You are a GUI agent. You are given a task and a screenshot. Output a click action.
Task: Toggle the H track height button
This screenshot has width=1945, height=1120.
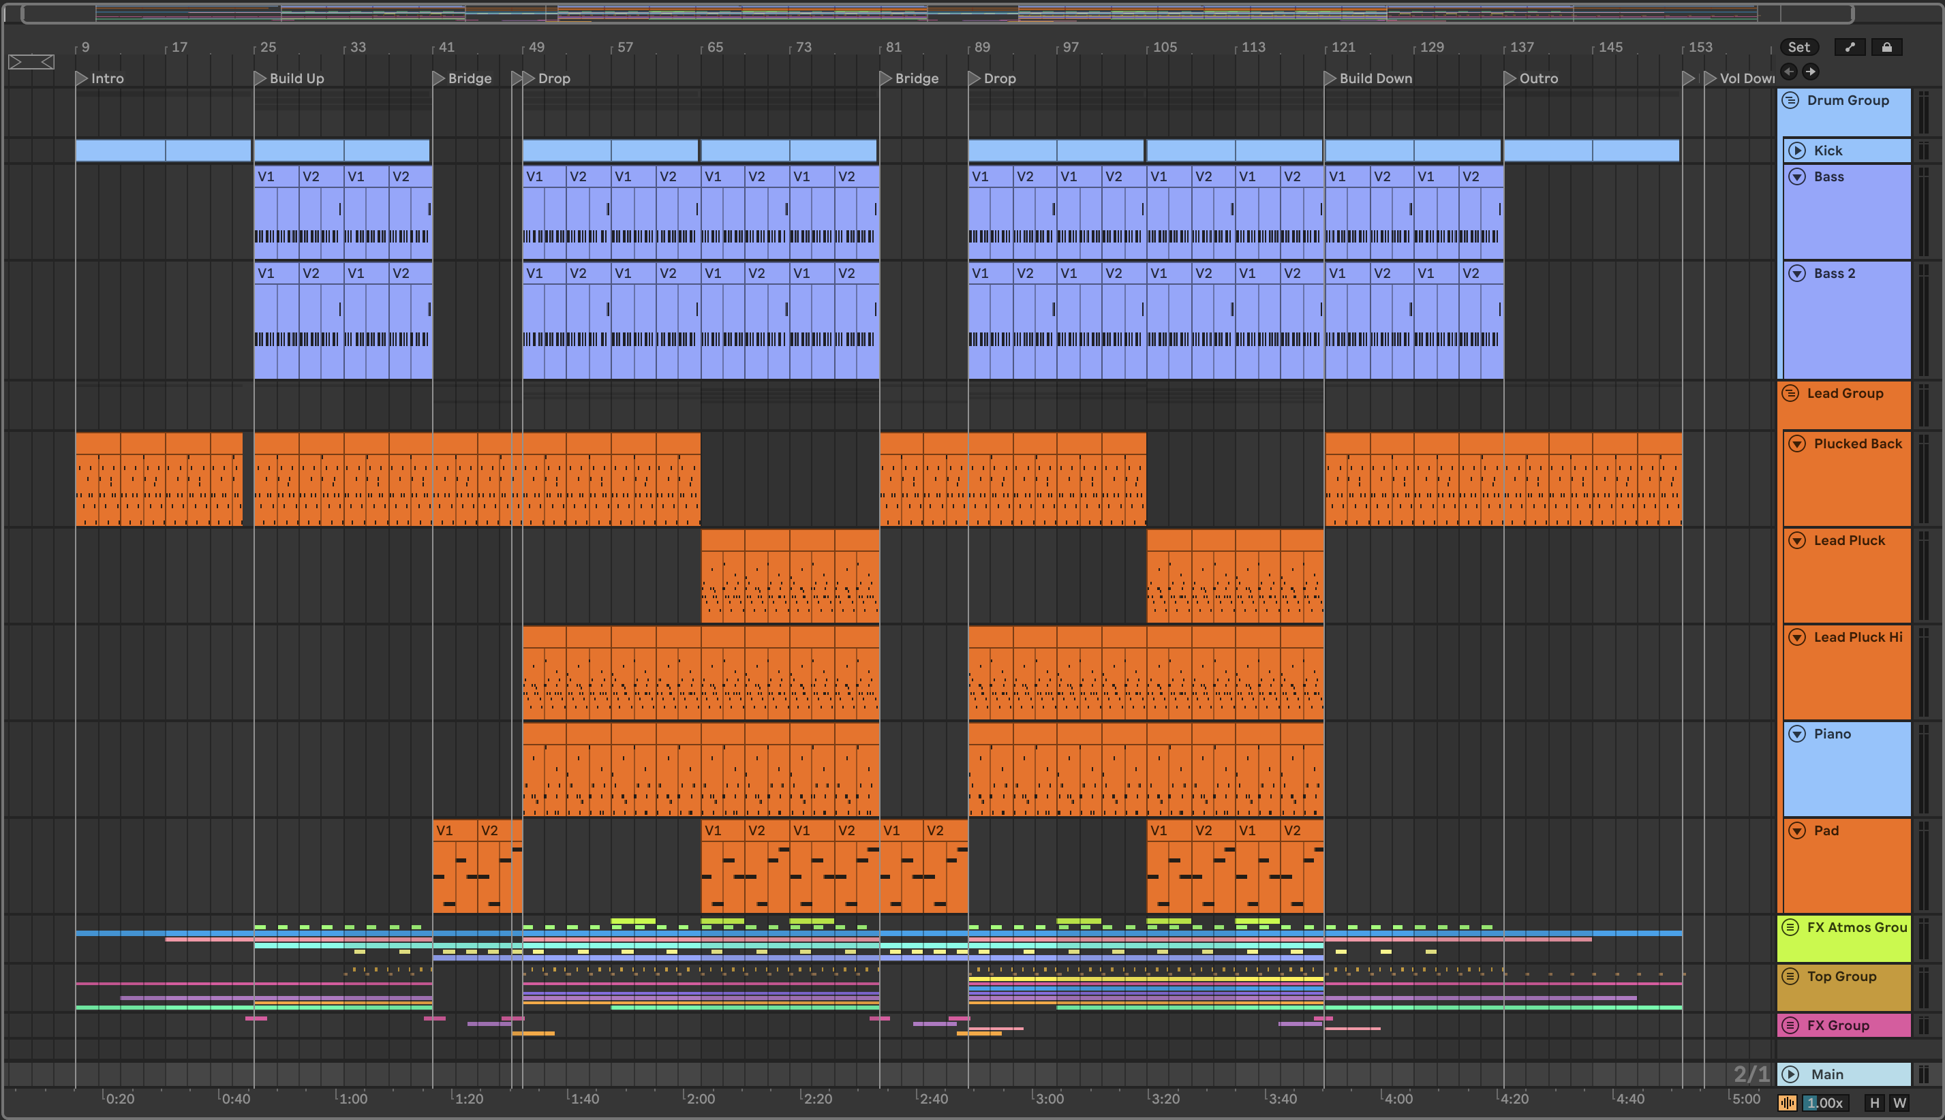pyautogui.click(x=1874, y=1102)
